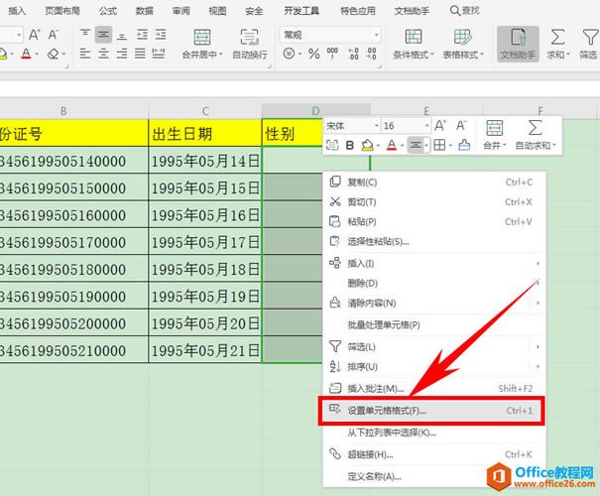Click the 自动换行 wrap text icon
This screenshot has height=496, width=600.
(250, 38)
